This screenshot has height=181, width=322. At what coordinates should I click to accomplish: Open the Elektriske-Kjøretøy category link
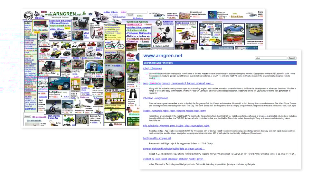[137, 22]
